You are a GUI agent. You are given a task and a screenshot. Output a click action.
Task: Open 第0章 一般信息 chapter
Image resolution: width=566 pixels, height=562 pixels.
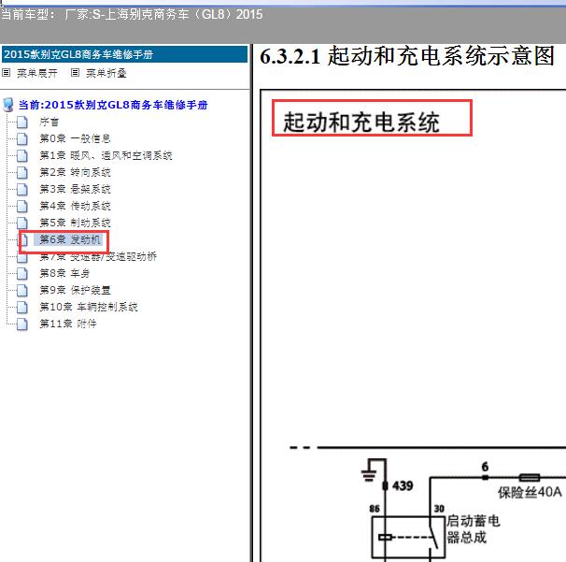pos(75,138)
